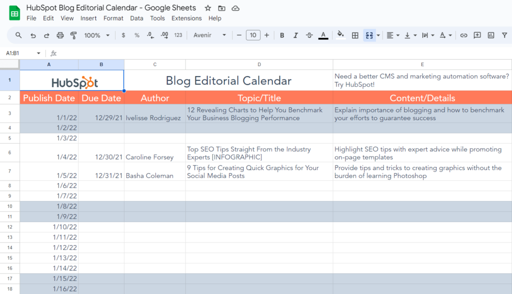This screenshot has height=294, width=512.
Task: Click the Content/Details header cell
Action: click(422, 97)
